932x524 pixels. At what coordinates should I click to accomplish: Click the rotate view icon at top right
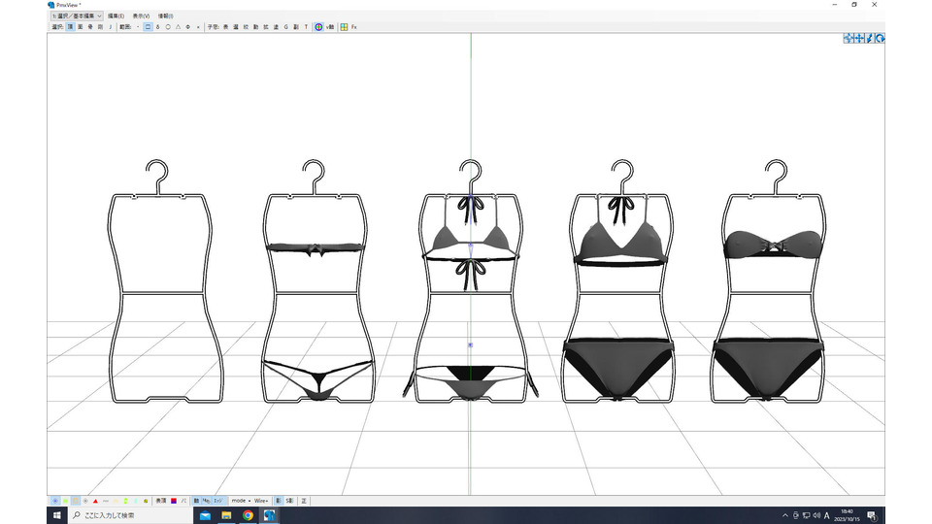tap(880, 38)
